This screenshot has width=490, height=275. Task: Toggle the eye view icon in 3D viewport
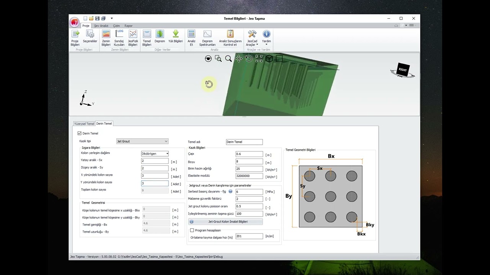click(x=208, y=58)
